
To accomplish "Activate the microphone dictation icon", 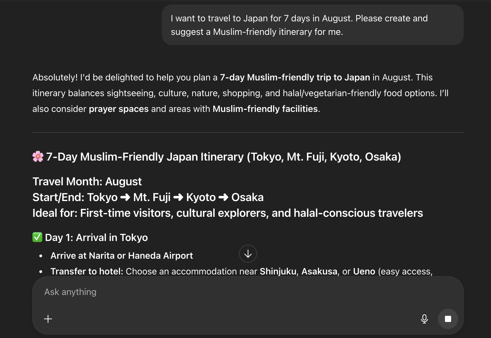I will 424,319.
